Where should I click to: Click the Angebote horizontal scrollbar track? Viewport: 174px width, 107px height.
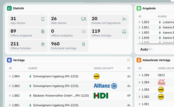[157, 44]
